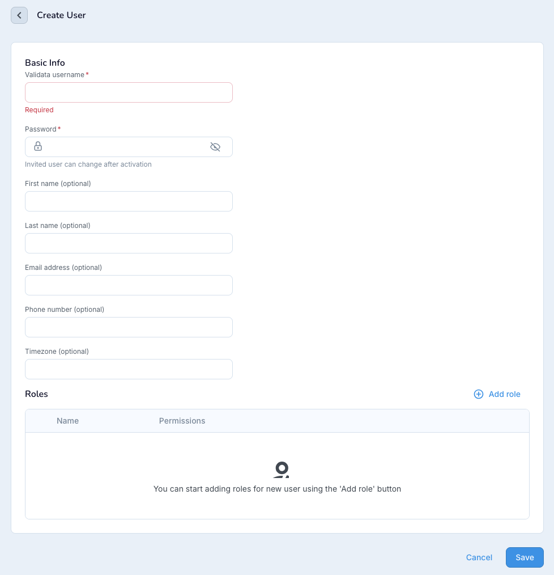This screenshot has height=575, width=554.
Task: Open the Timezone optional field
Action: [129, 369]
